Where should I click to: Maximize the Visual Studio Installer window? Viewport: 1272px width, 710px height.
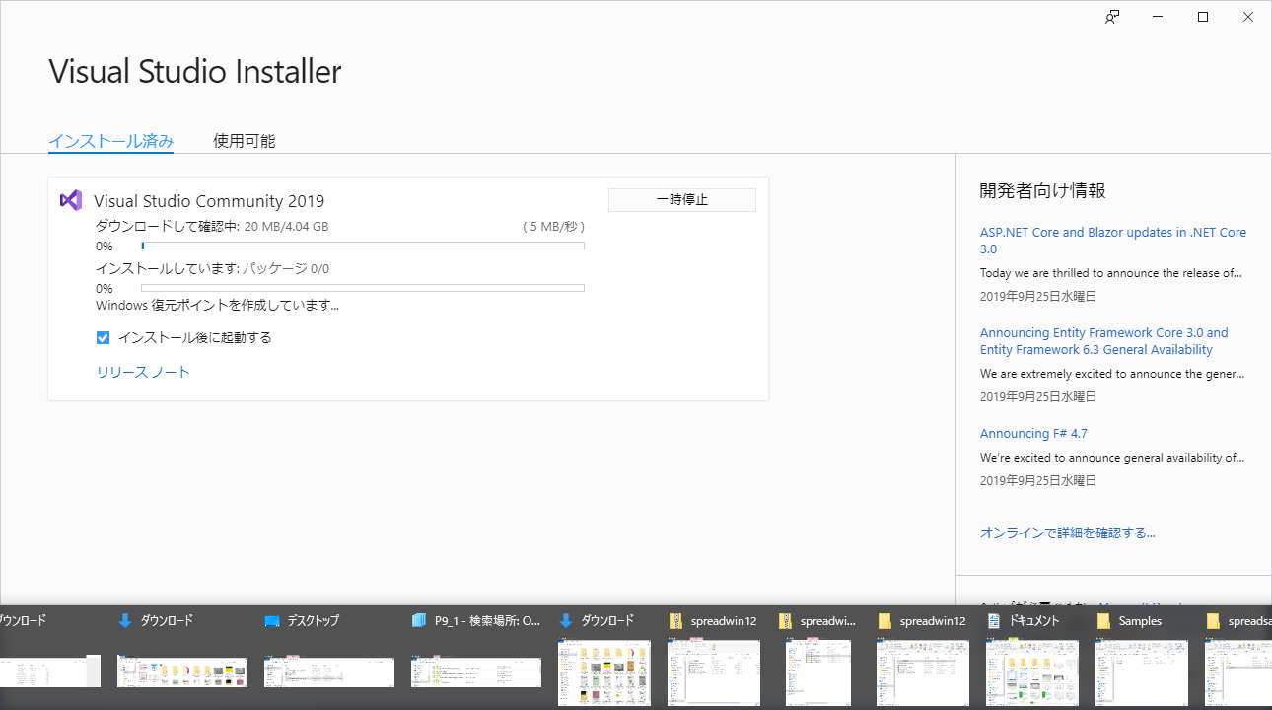(x=1203, y=17)
